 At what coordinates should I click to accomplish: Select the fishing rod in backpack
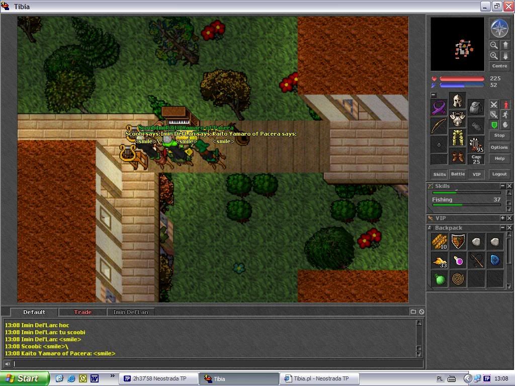tap(476, 261)
